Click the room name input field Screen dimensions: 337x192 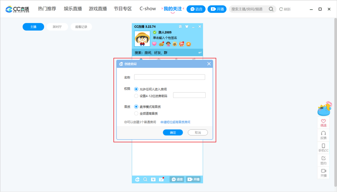pyautogui.click(x=169, y=77)
